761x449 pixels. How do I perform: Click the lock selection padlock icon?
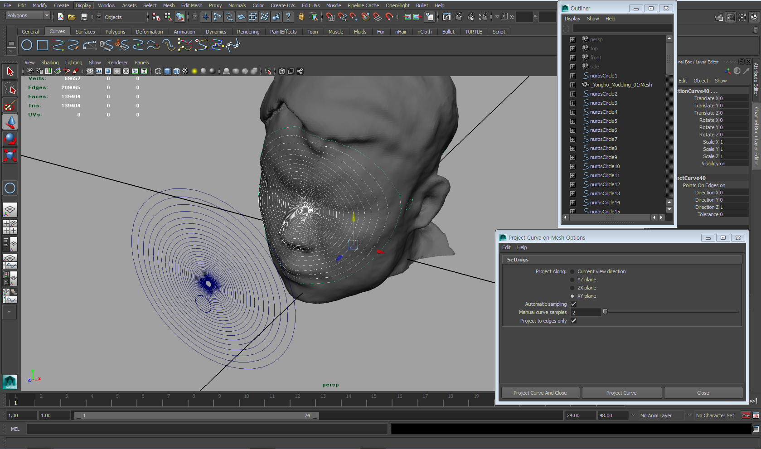[301, 17]
